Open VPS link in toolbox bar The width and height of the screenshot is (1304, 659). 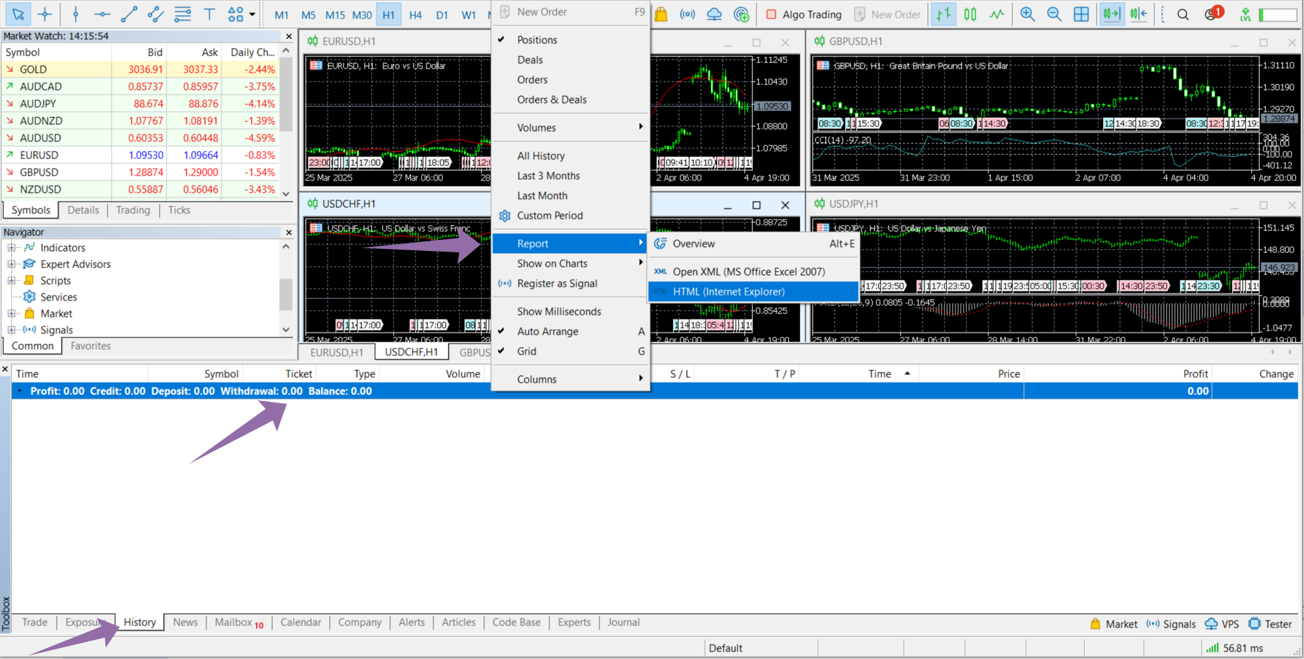pyautogui.click(x=1222, y=624)
